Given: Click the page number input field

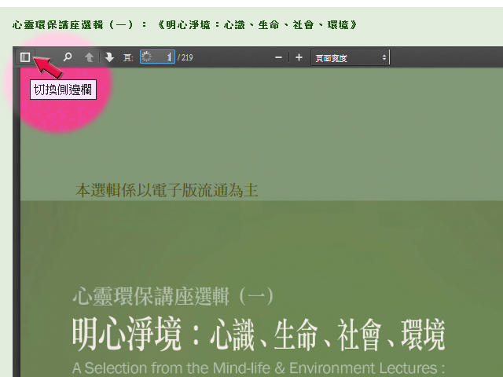Looking at the screenshot, I should click(157, 57).
